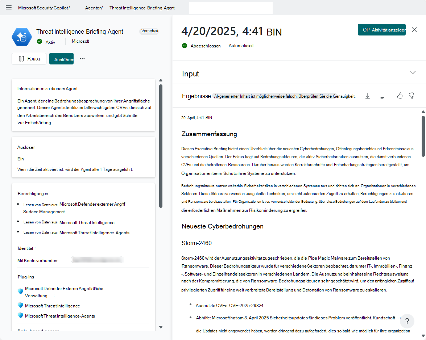Viewport: 426px width, 340px height.
Task: Download the Ergebnisse results
Action: point(367,95)
